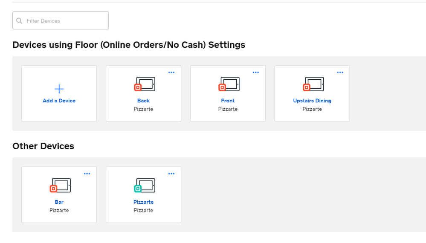Click the Add a Device link text
This screenshot has height=243, width=426.
(59, 101)
